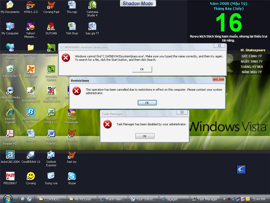Switch to Thanh Nien taskbar window
Screen dimensions: 270x203
click(x=113, y=199)
